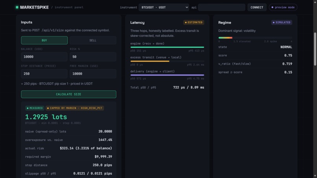Click the Stop Distance (Price) field

44,74
